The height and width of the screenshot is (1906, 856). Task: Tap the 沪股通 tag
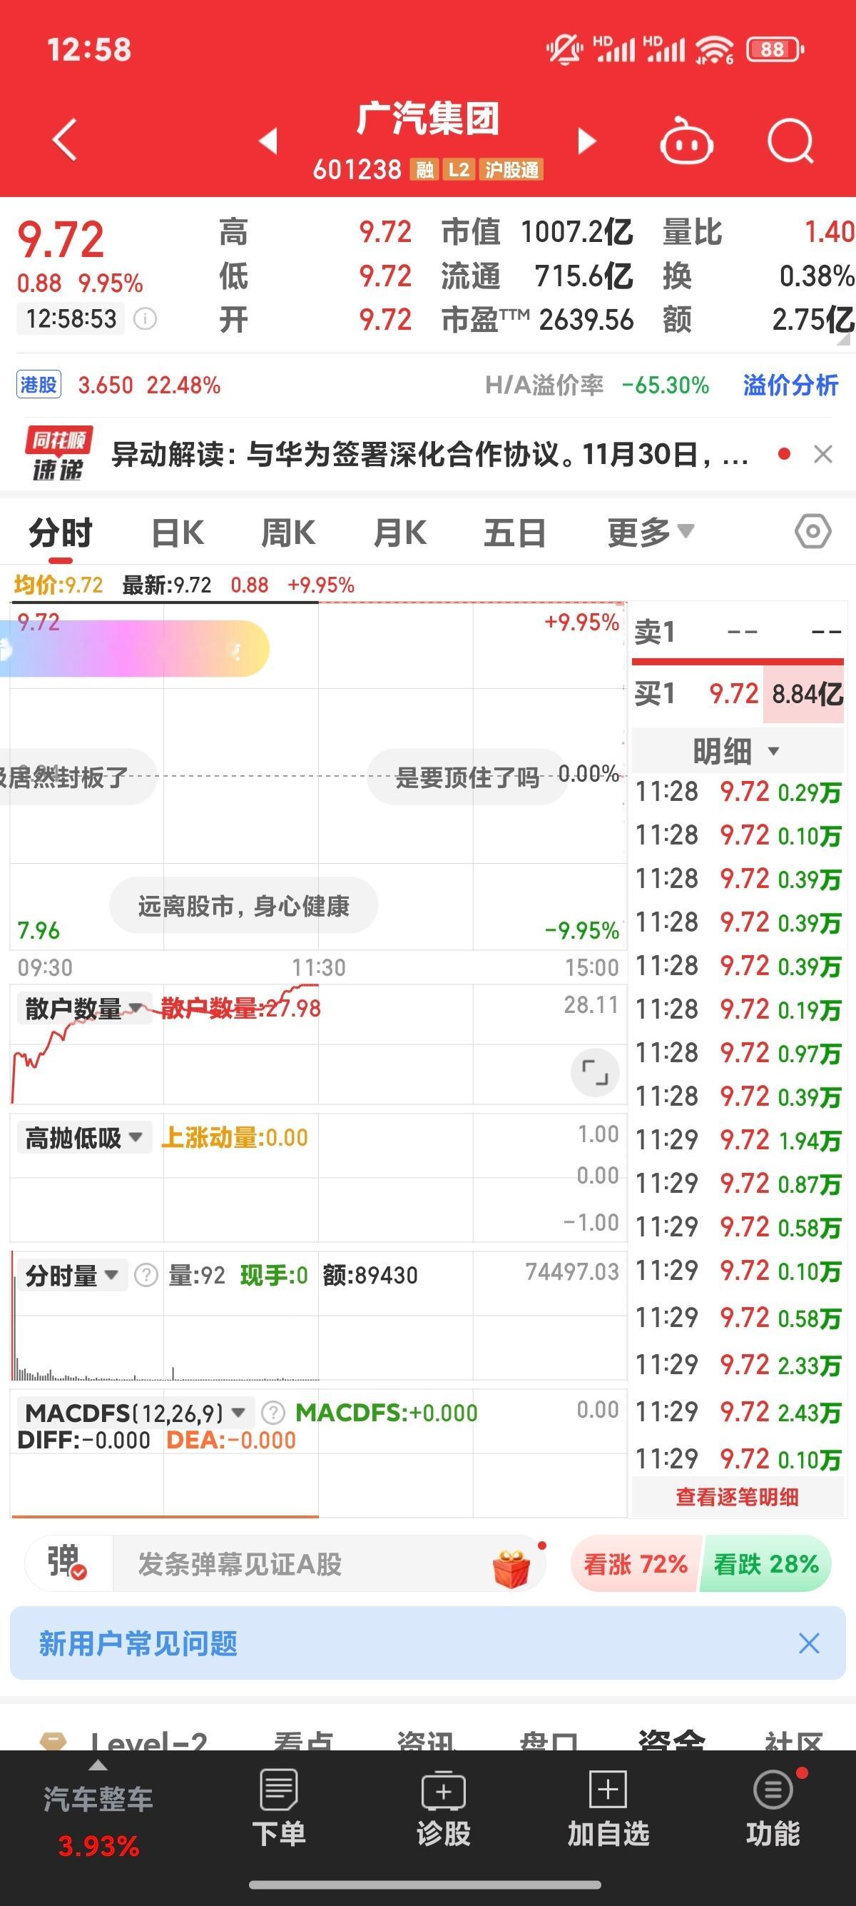(511, 170)
